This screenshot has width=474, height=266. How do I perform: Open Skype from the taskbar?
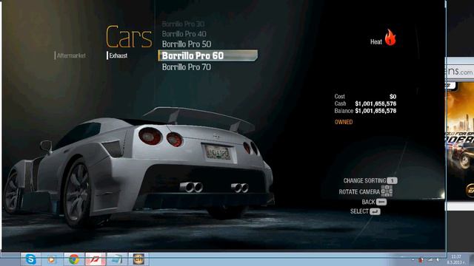coord(31,259)
